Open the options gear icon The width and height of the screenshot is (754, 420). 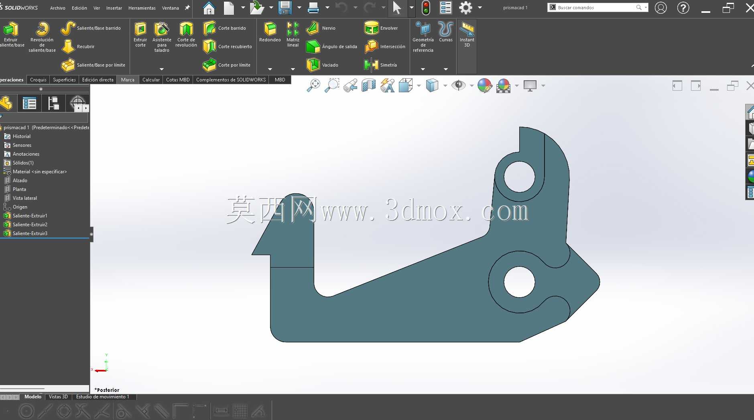[465, 8]
